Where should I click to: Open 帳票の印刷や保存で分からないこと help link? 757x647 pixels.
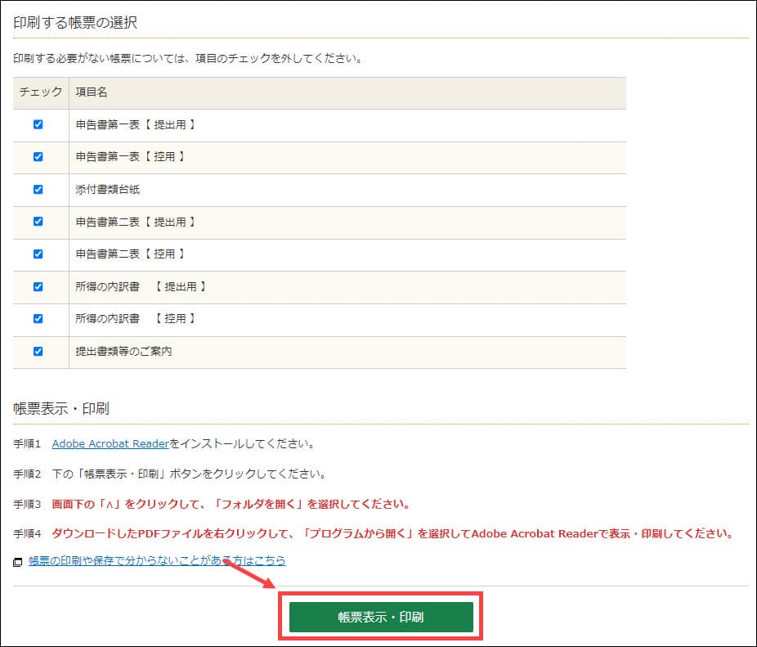pyautogui.click(x=157, y=560)
